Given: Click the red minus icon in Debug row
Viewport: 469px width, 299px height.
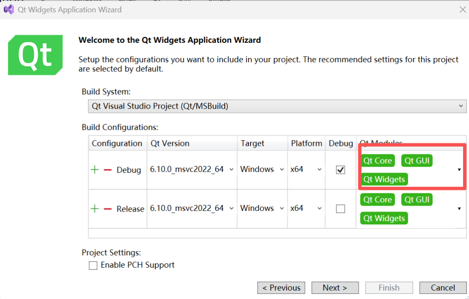Looking at the screenshot, I should (108, 170).
